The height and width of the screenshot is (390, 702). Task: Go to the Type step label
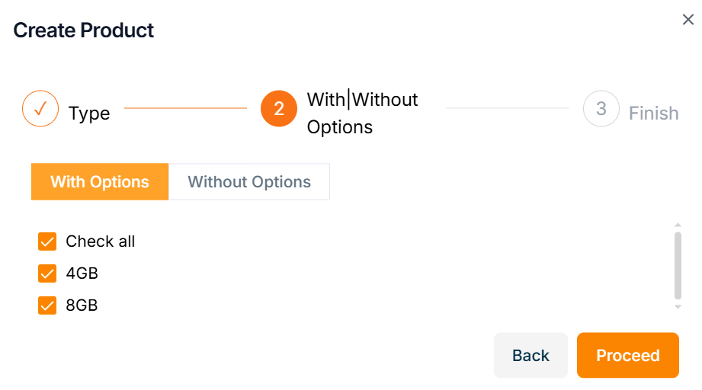[x=89, y=113]
